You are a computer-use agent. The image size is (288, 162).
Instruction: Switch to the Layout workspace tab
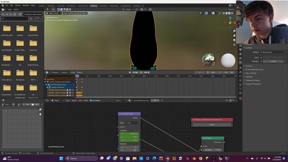[42, 6]
